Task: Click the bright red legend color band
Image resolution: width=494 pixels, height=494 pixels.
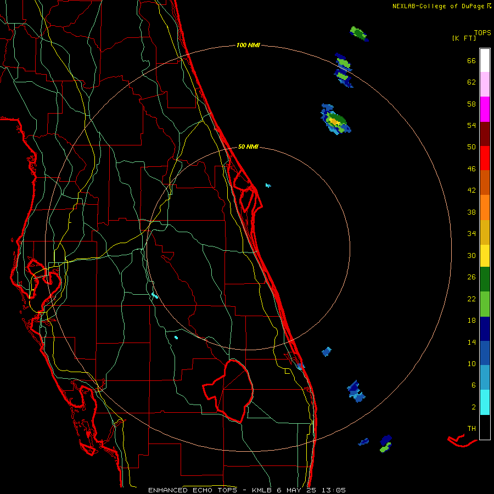Action: [485, 159]
